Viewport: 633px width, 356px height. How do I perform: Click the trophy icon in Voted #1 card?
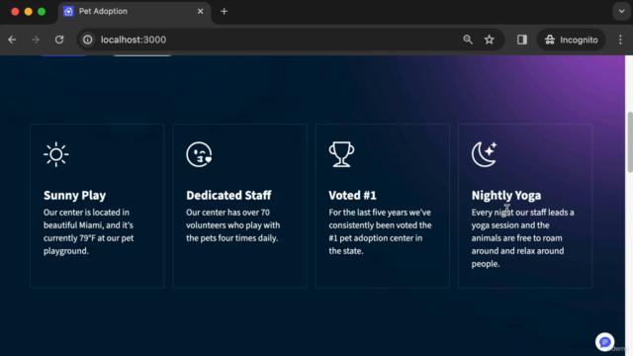[341, 154]
